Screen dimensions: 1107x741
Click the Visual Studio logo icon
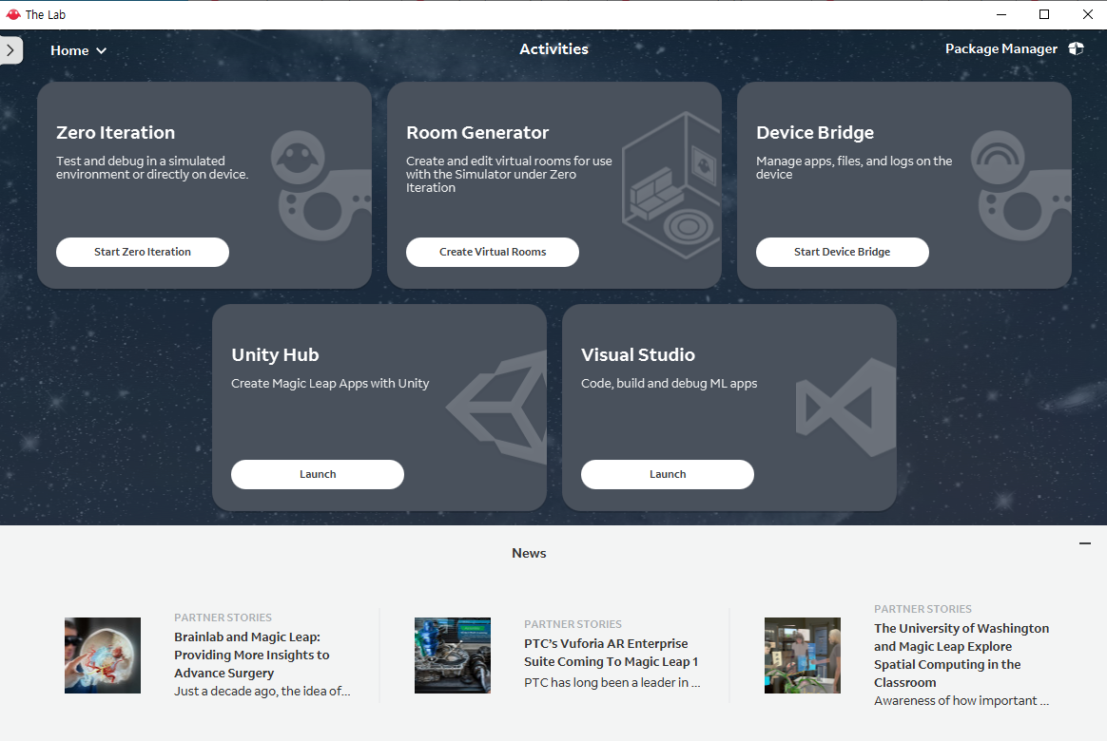click(845, 407)
